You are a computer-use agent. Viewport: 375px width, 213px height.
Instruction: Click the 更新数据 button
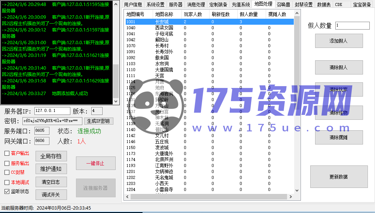(x=339, y=177)
